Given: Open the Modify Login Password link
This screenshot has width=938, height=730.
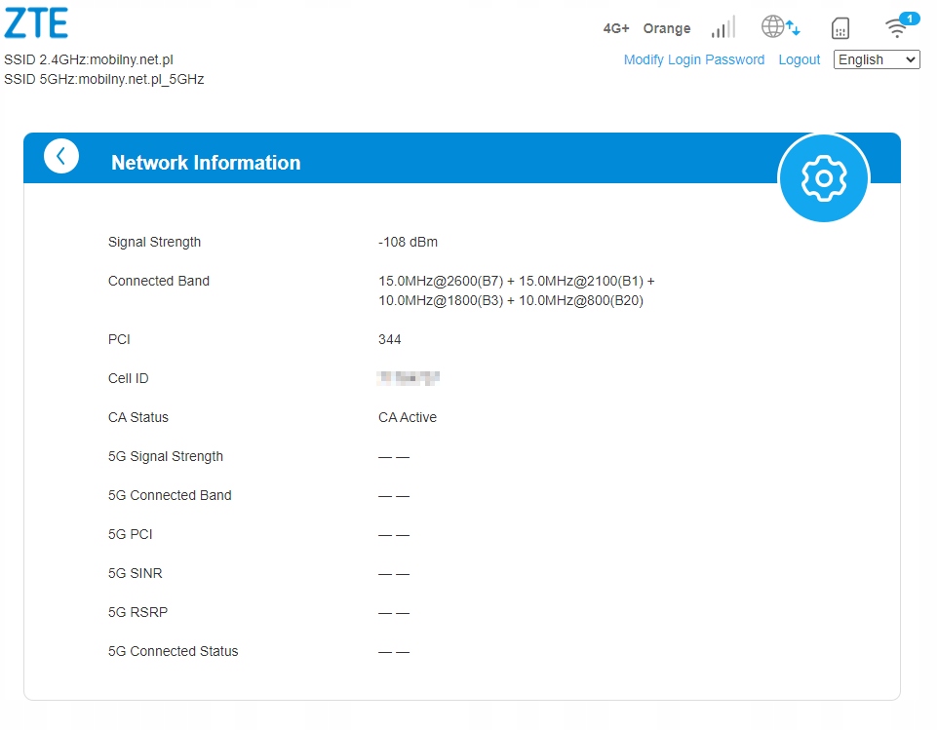Looking at the screenshot, I should [x=693, y=59].
